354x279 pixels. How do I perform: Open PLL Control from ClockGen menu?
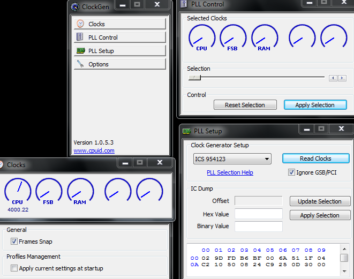pyautogui.click(x=120, y=37)
